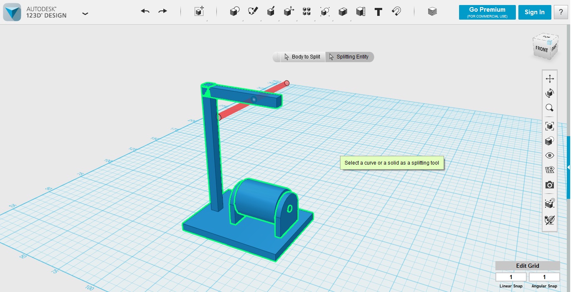The image size is (571, 292).
Task: Open the Modify tool menu
Action: tap(289, 12)
